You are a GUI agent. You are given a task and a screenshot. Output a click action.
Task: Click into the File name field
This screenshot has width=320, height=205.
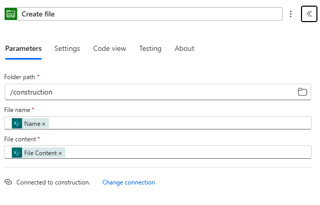coord(158,123)
